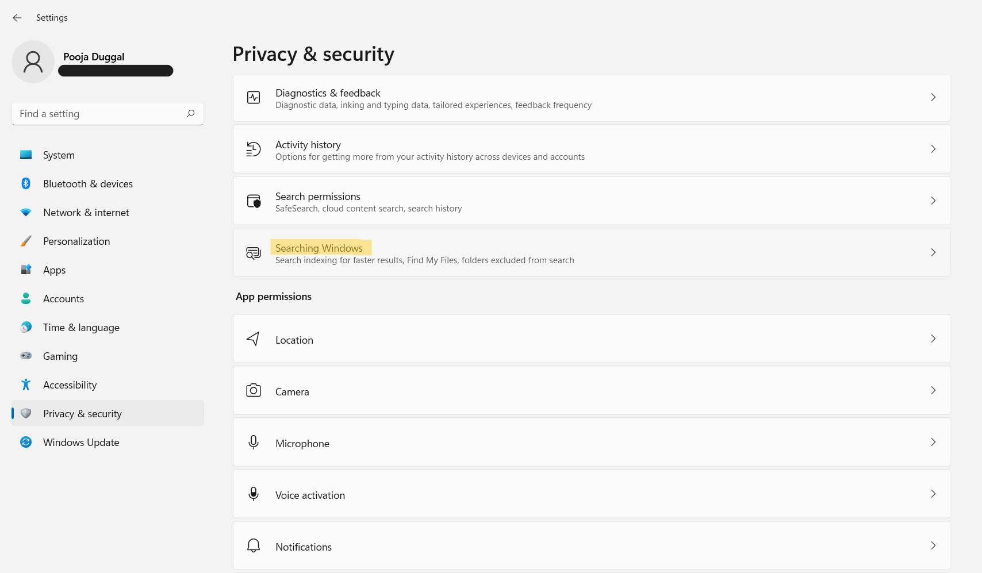Click the Search permissions shield icon
The image size is (982, 573).
coord(254,201)
